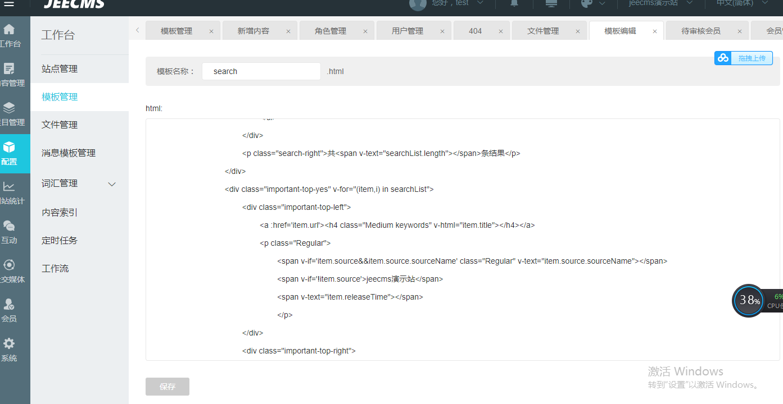Click the template name input field
The image size is (783, 404).
tap(261, 71)
